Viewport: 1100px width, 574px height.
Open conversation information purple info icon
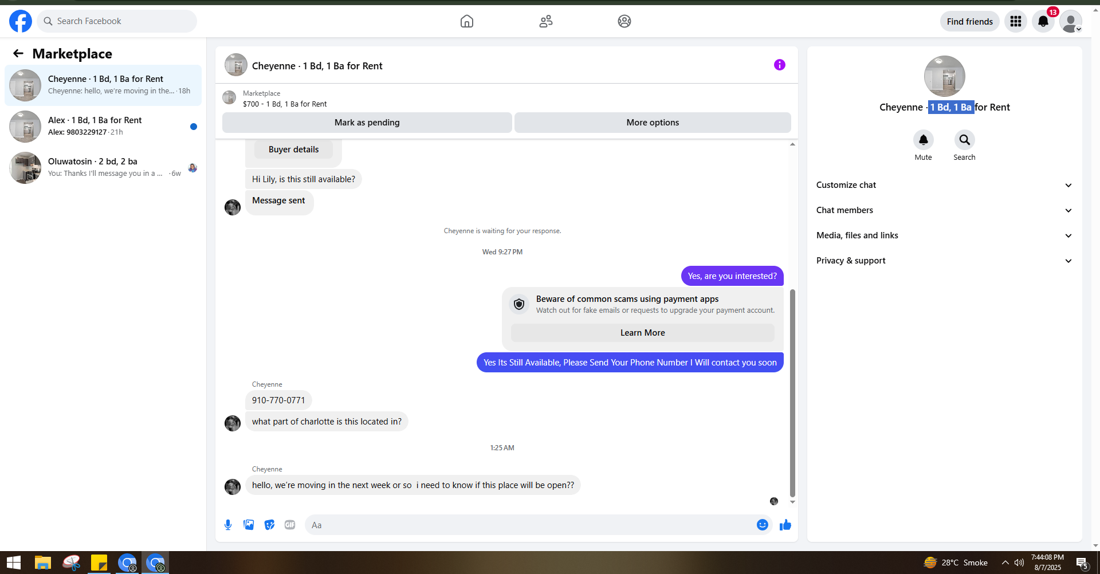click(780, 65)
